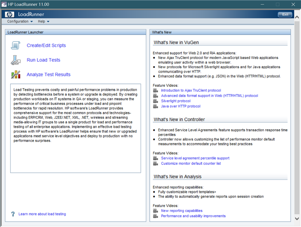Click the vertical scrollbar track
This screenshot has width=301, height=227.
(x=297, y=118)
